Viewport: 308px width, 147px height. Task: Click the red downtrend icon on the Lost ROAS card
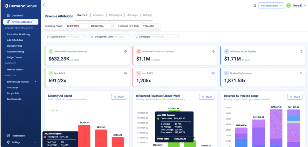pyautogui.click(x=138, y=73)
